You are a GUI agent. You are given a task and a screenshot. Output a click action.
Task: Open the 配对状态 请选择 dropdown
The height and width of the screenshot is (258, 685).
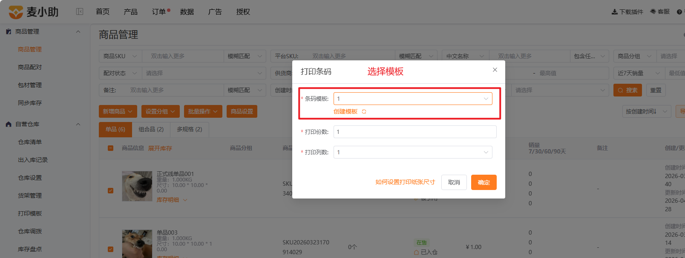coord(204,73)
